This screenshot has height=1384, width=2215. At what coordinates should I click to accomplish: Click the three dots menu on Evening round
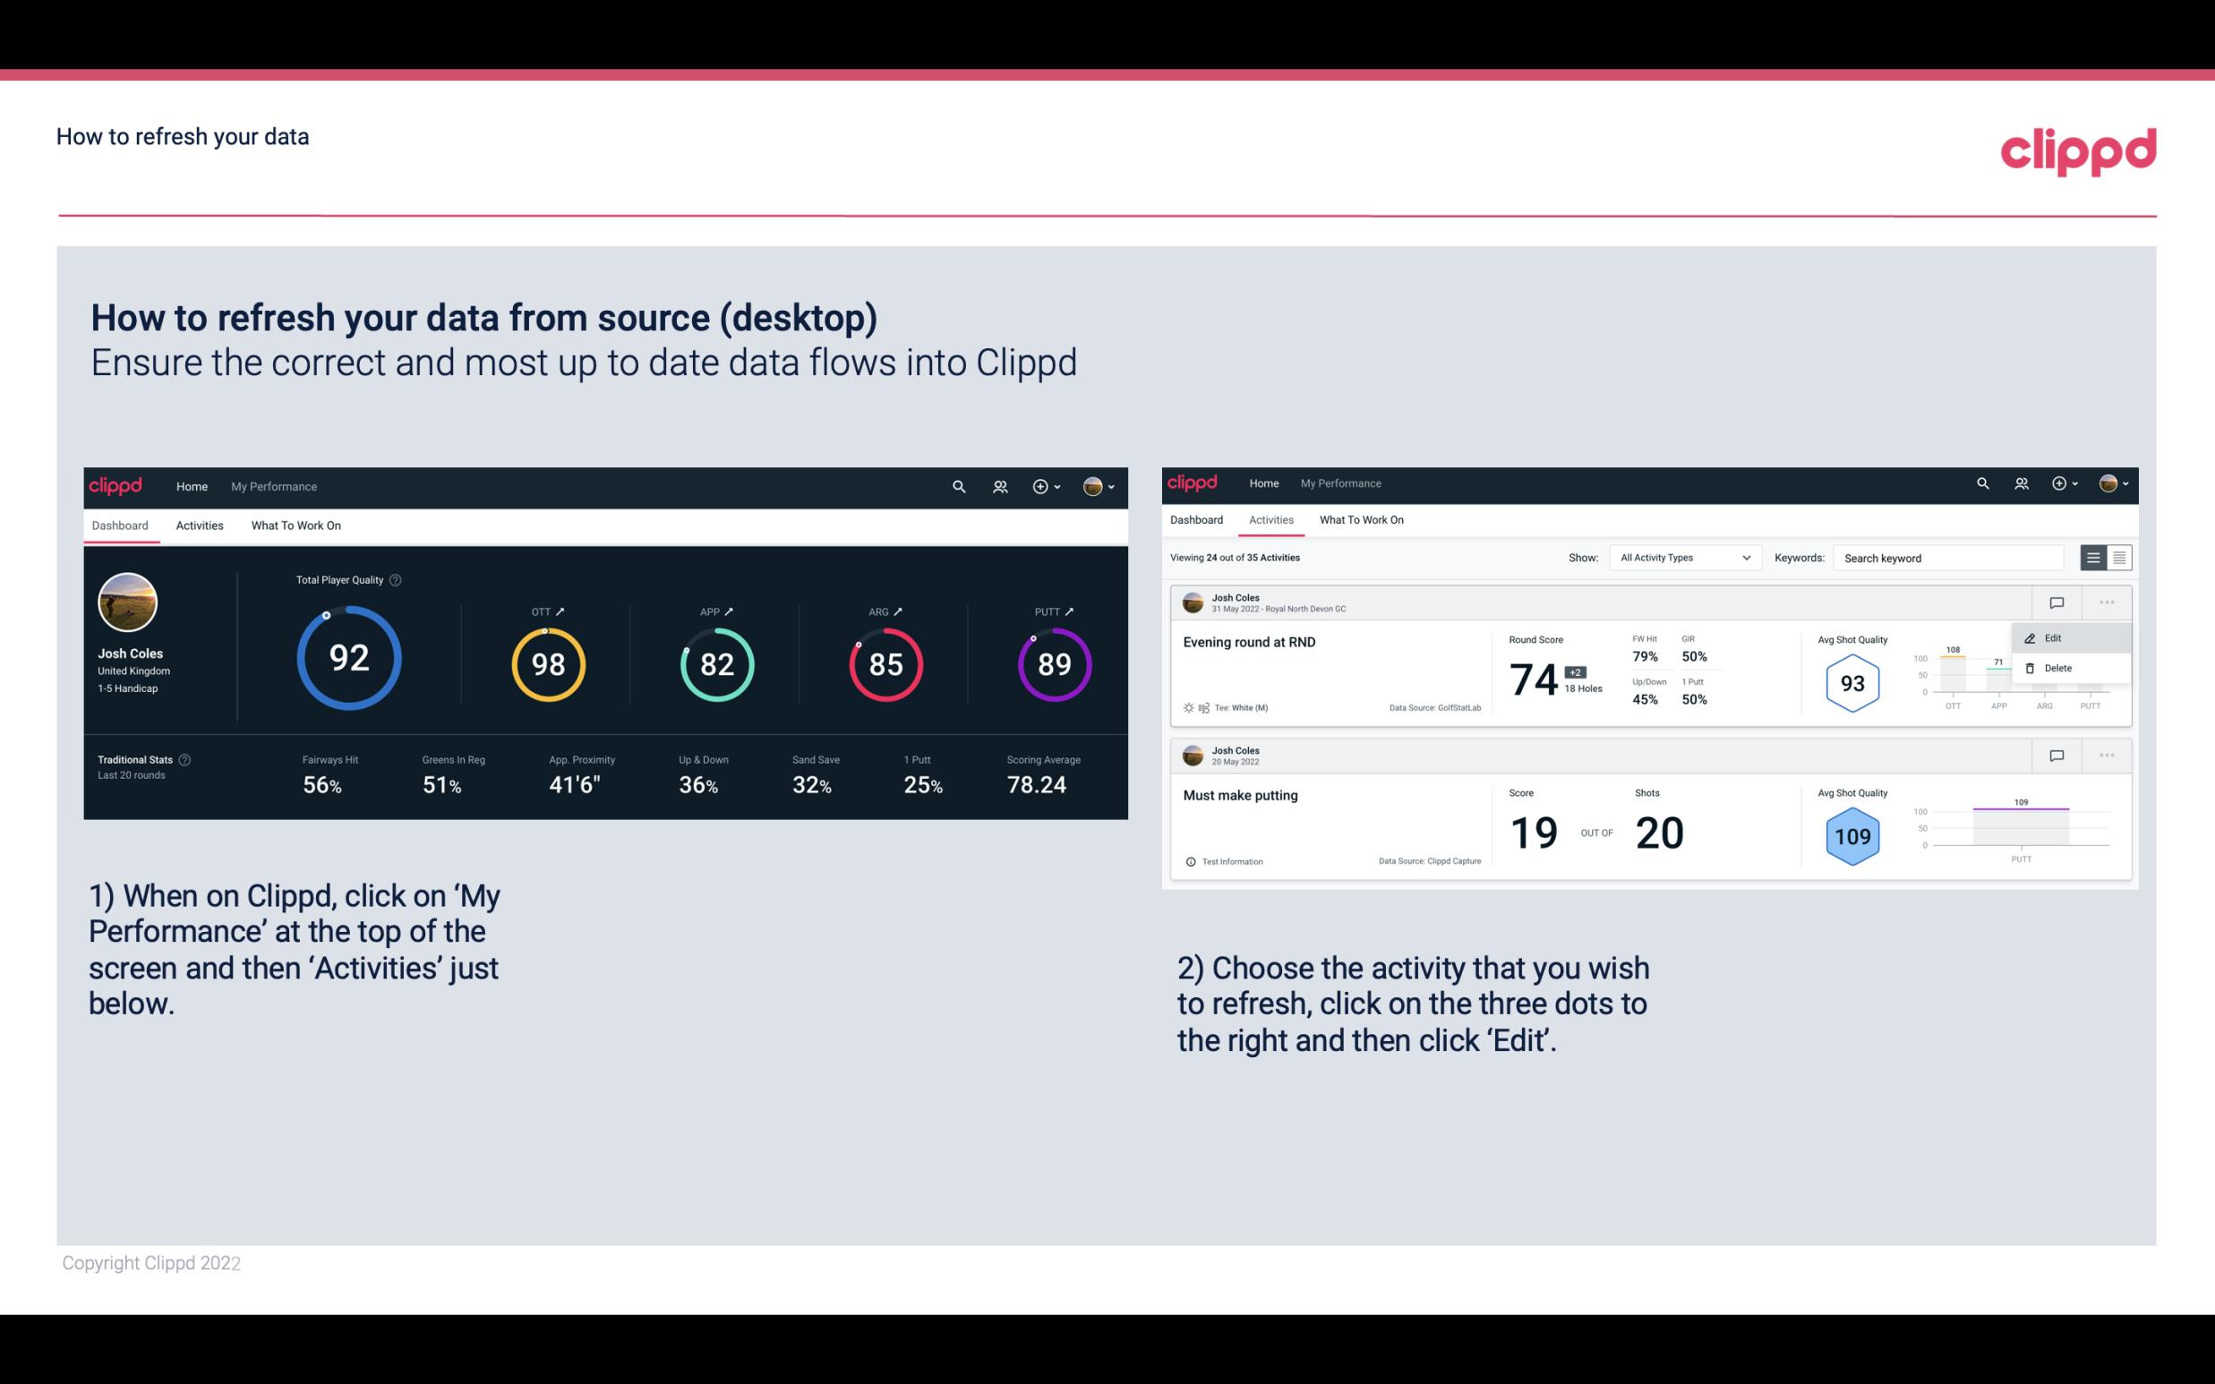tap(2107, 602)
